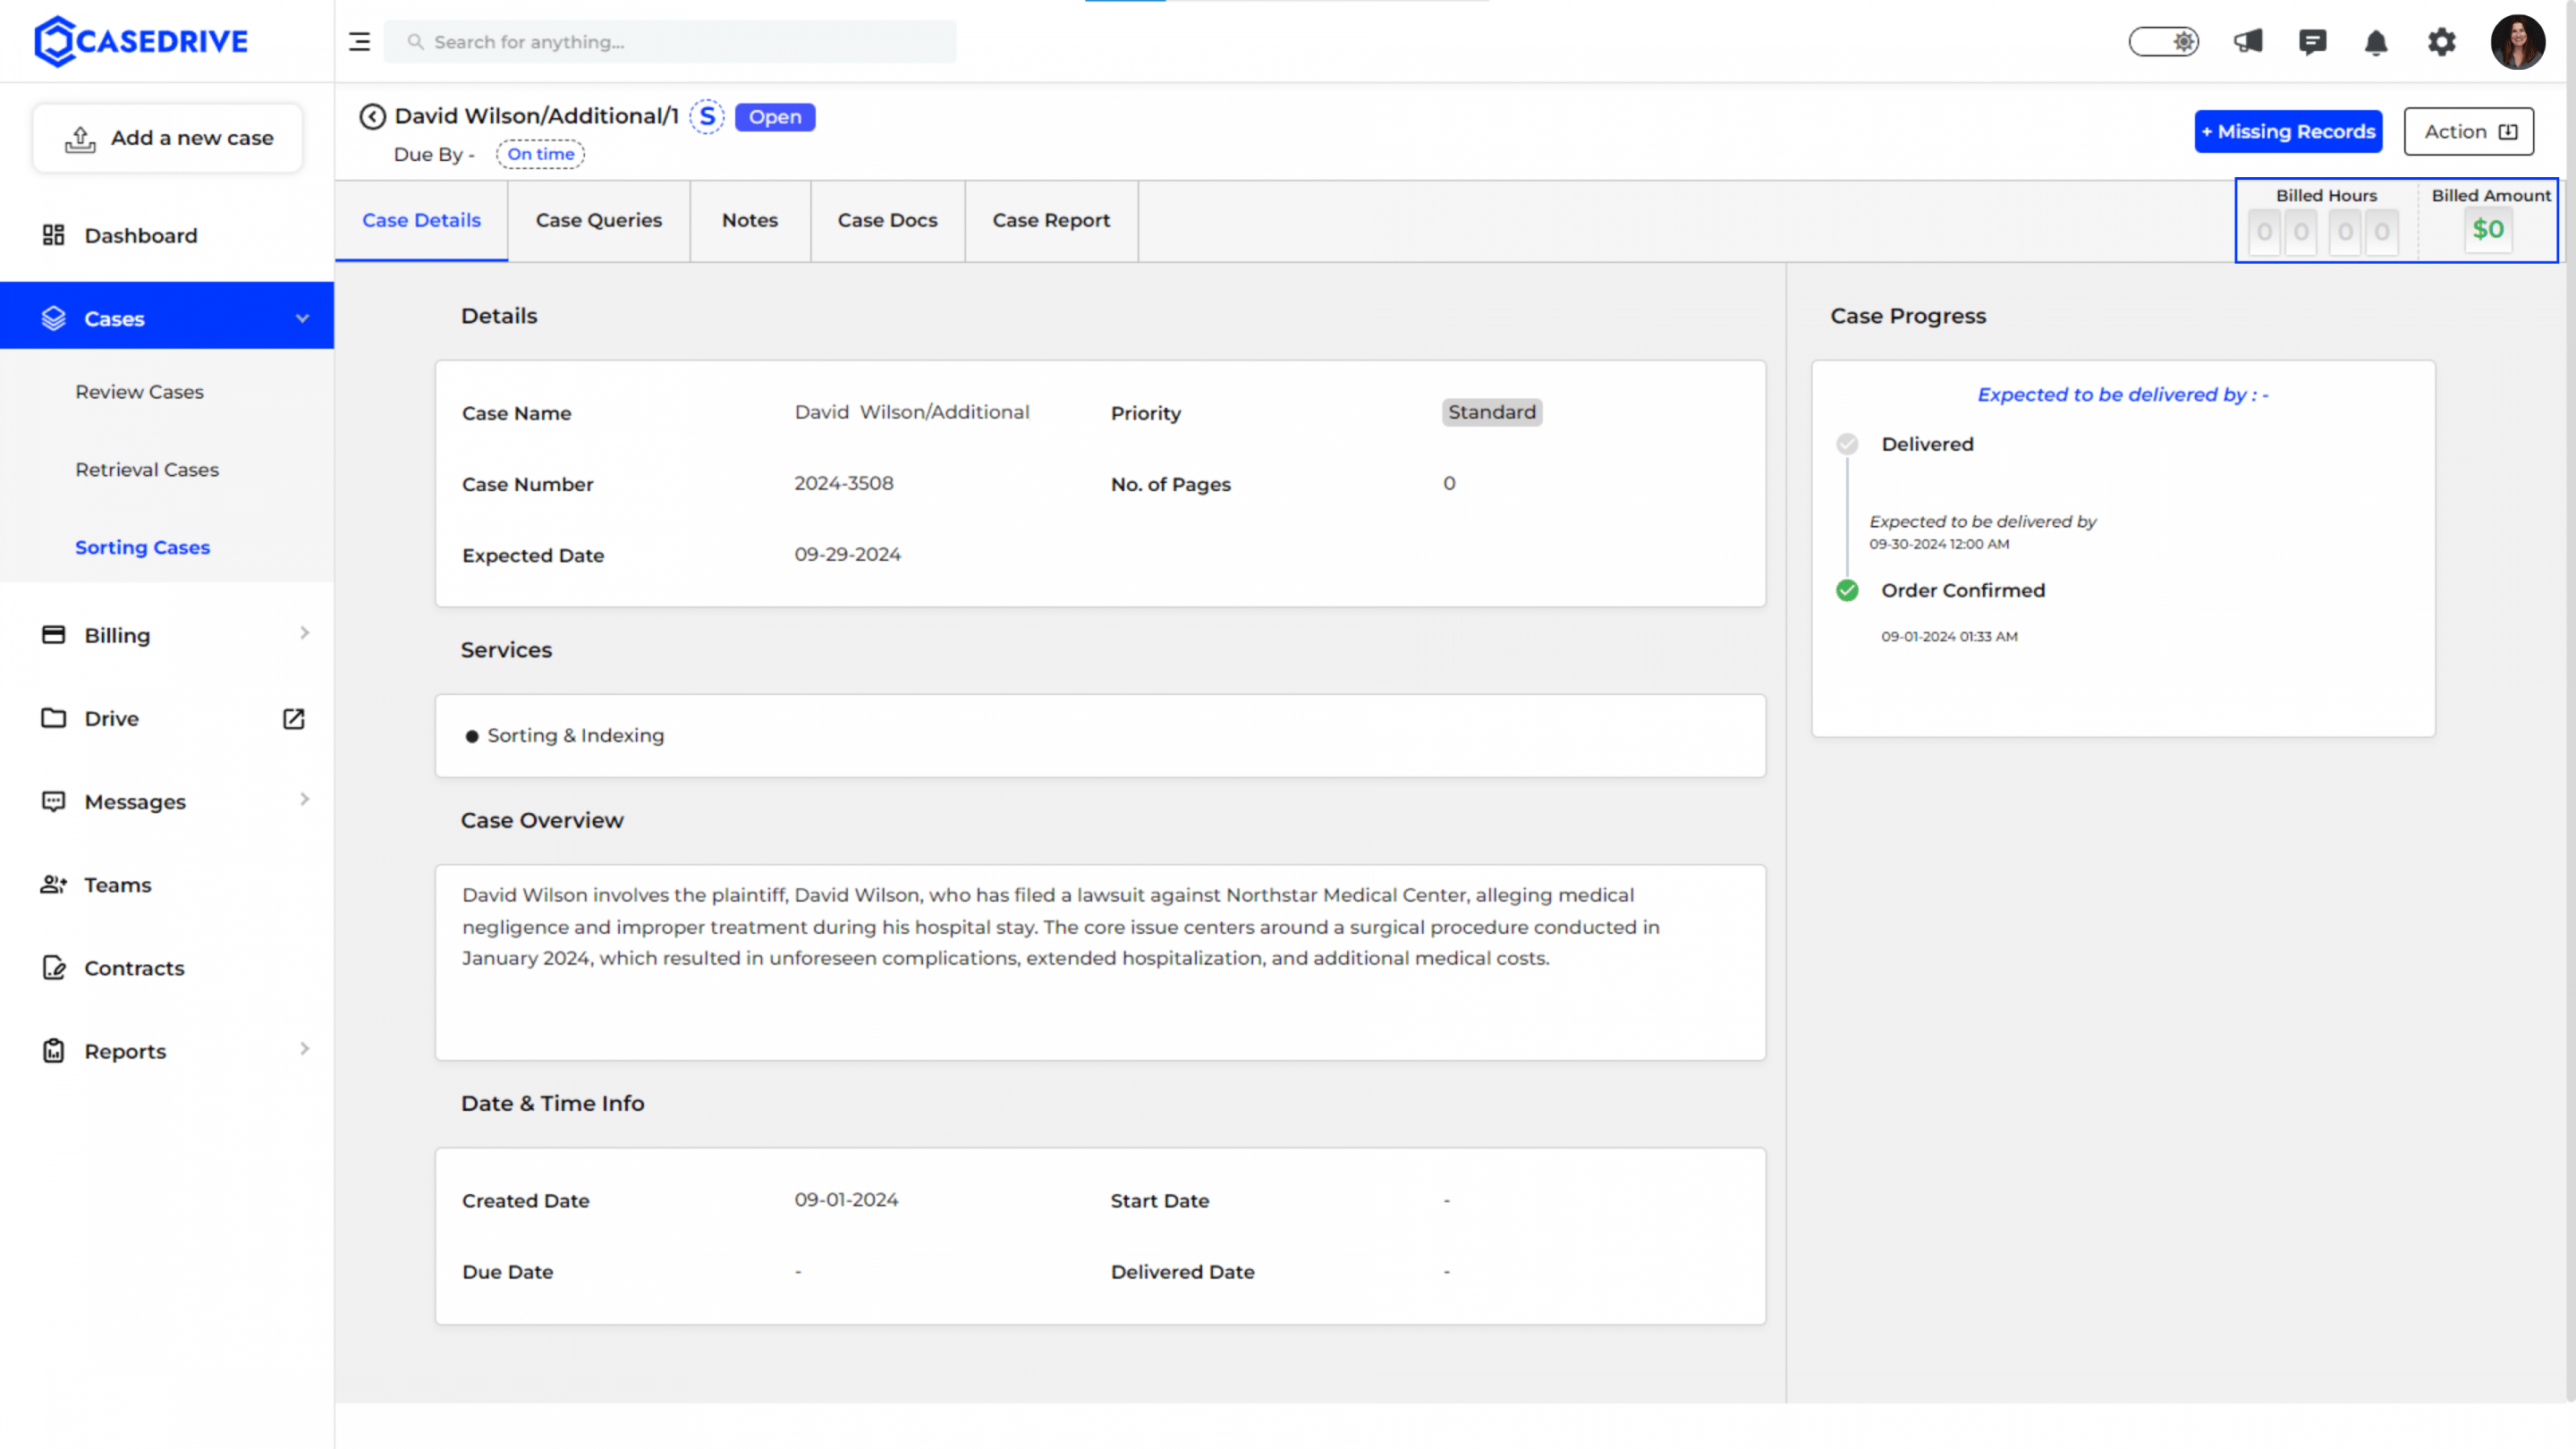
Task: Open the Notes tab
Action: pyautogui.click(x=749, y=220)
